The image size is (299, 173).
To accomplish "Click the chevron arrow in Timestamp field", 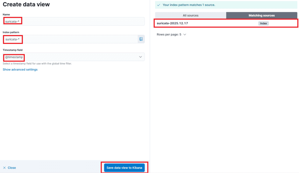I will (140, 57).
